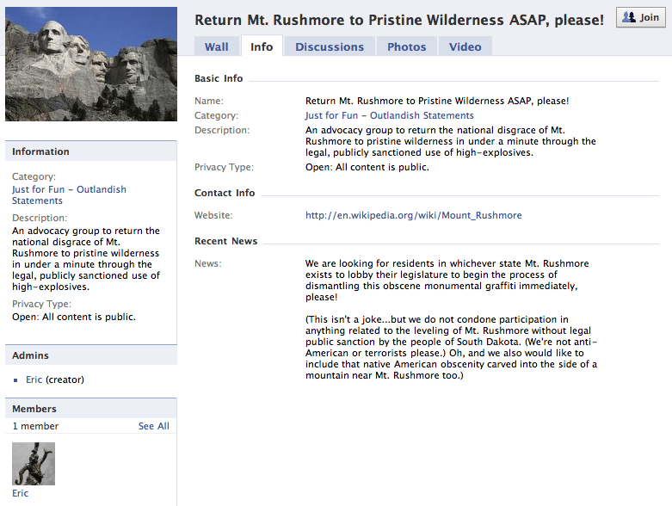The height and width of the screenshot is (506, 672).
Task: Open the category link under Basic Info
Action: point(389,115)
